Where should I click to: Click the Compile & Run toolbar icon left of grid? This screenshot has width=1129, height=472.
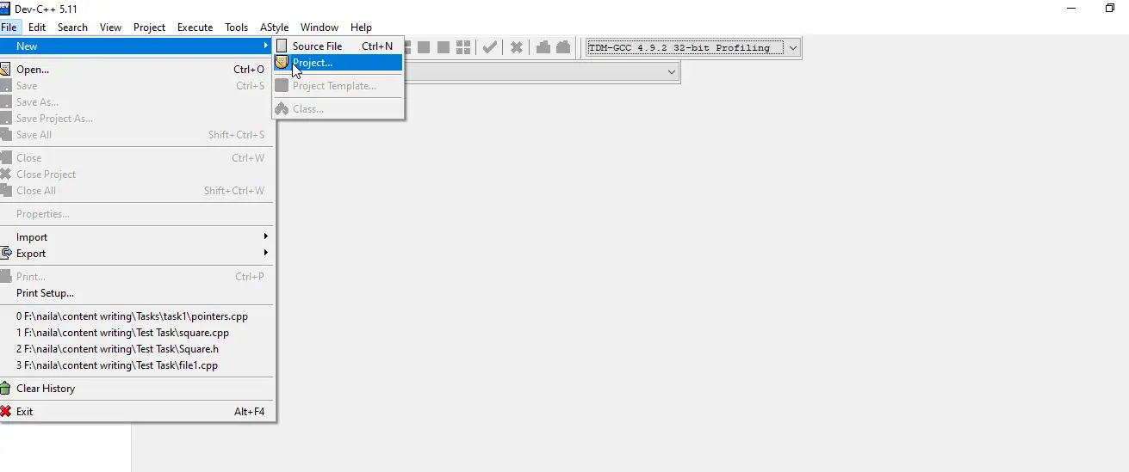(x=444, y=47)
